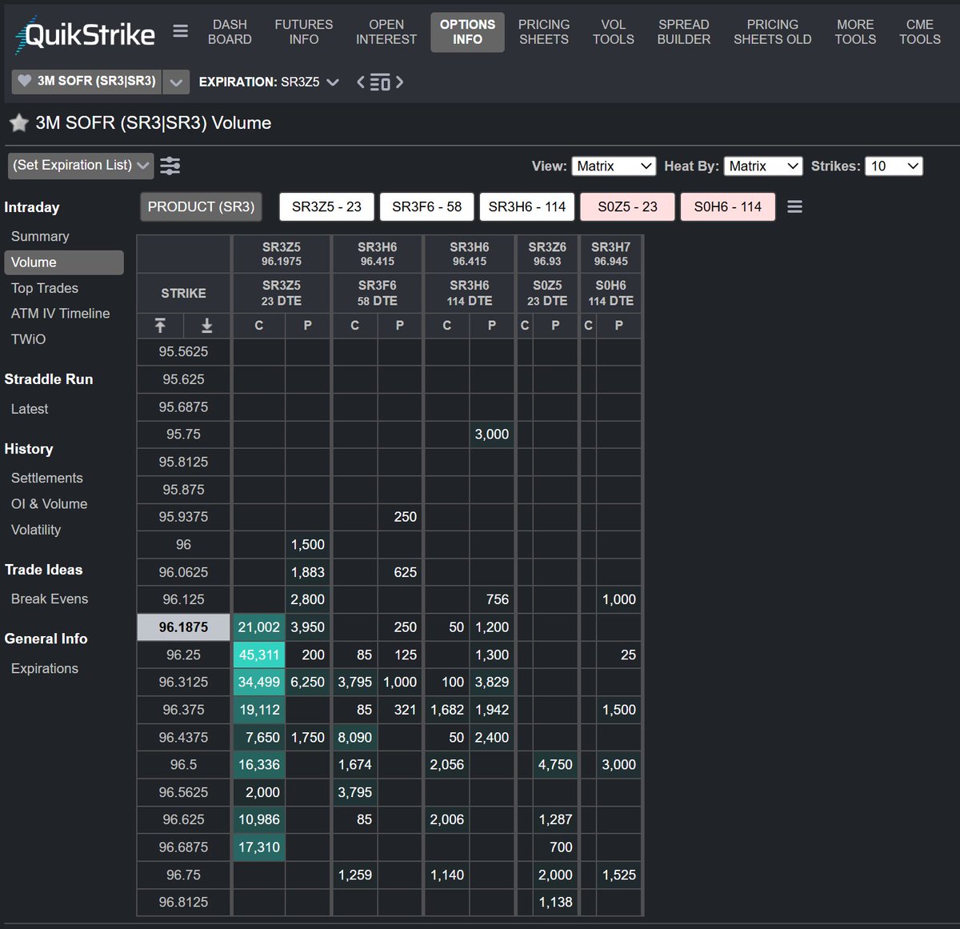The width and height of the screenshot is (960, 929).
Task: Open the Set Expiration List dropdown
Action: (x=80, y=166)
